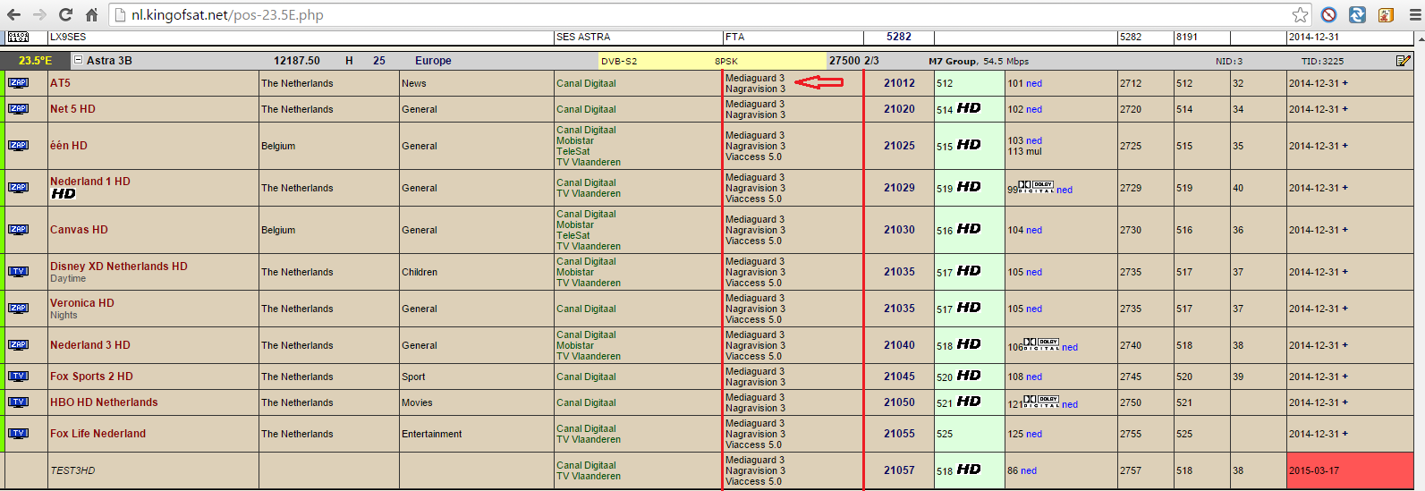The height and width of the screenshot is (491, 1425).
Task: Click the TEST3HD channel name
Action: 72,470
